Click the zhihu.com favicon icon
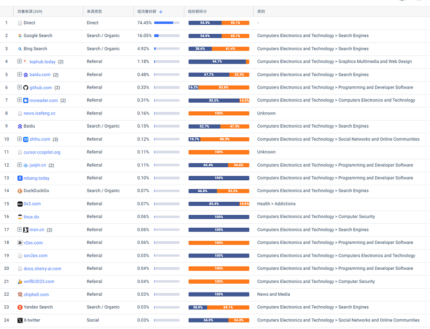Viewport: 430px width, 329px height. [26, 139]
